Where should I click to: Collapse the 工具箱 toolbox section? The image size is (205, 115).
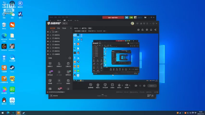pyautogui.click(x=70, y=58)
